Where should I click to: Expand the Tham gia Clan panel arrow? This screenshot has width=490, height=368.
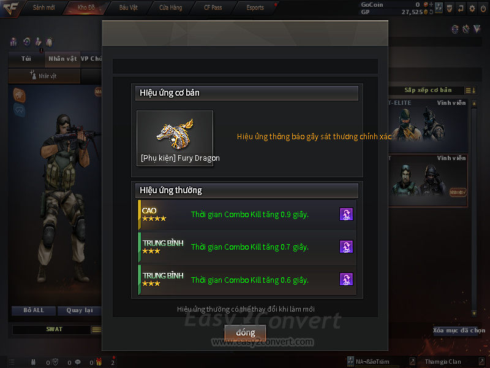coord(481,361)
